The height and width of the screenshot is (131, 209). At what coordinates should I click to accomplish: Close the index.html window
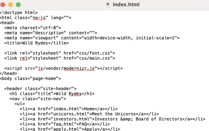click(x=3, y=4)
